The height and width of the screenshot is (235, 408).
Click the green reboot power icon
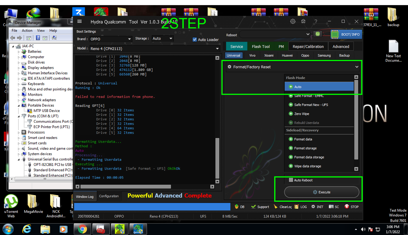[x=317, y=34]
